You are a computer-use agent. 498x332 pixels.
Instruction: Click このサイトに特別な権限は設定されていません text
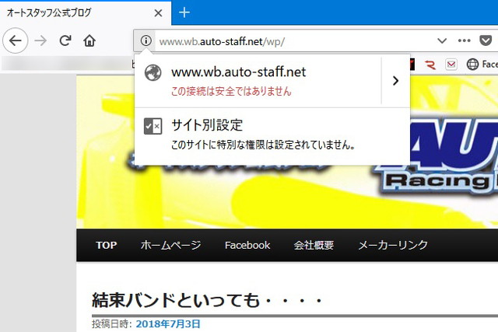tap(263, 145)
